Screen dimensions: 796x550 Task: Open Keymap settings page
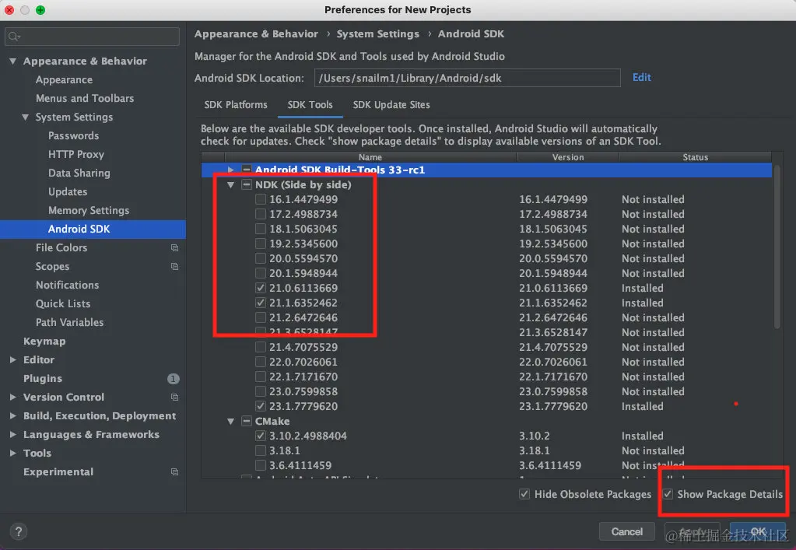pyautogui.click(x=44, y=341)
